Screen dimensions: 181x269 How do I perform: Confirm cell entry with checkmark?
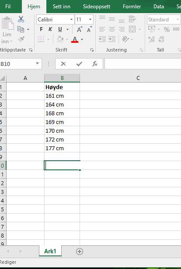click(x=79, y=64)
